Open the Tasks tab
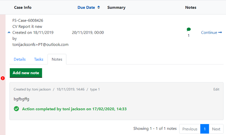This screenshot has width=226, height=135. tap(39, 59)
